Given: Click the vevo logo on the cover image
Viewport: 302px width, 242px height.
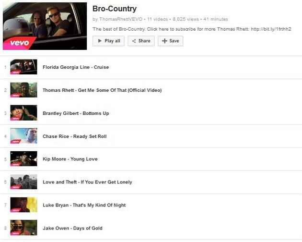Looking at the screenshot, I should coord(20,43).
